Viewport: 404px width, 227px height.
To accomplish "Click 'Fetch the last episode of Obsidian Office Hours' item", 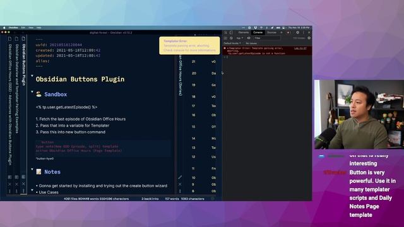I will tap(81, 119).
